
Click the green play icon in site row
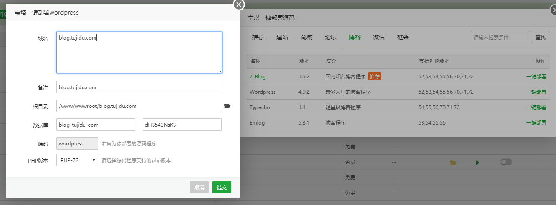pyautogui.click(x=478, y=162)
